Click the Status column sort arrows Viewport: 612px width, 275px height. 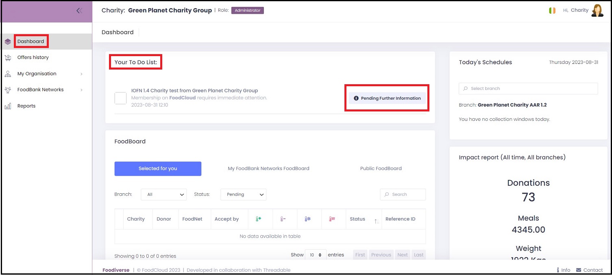click(377, 221)
